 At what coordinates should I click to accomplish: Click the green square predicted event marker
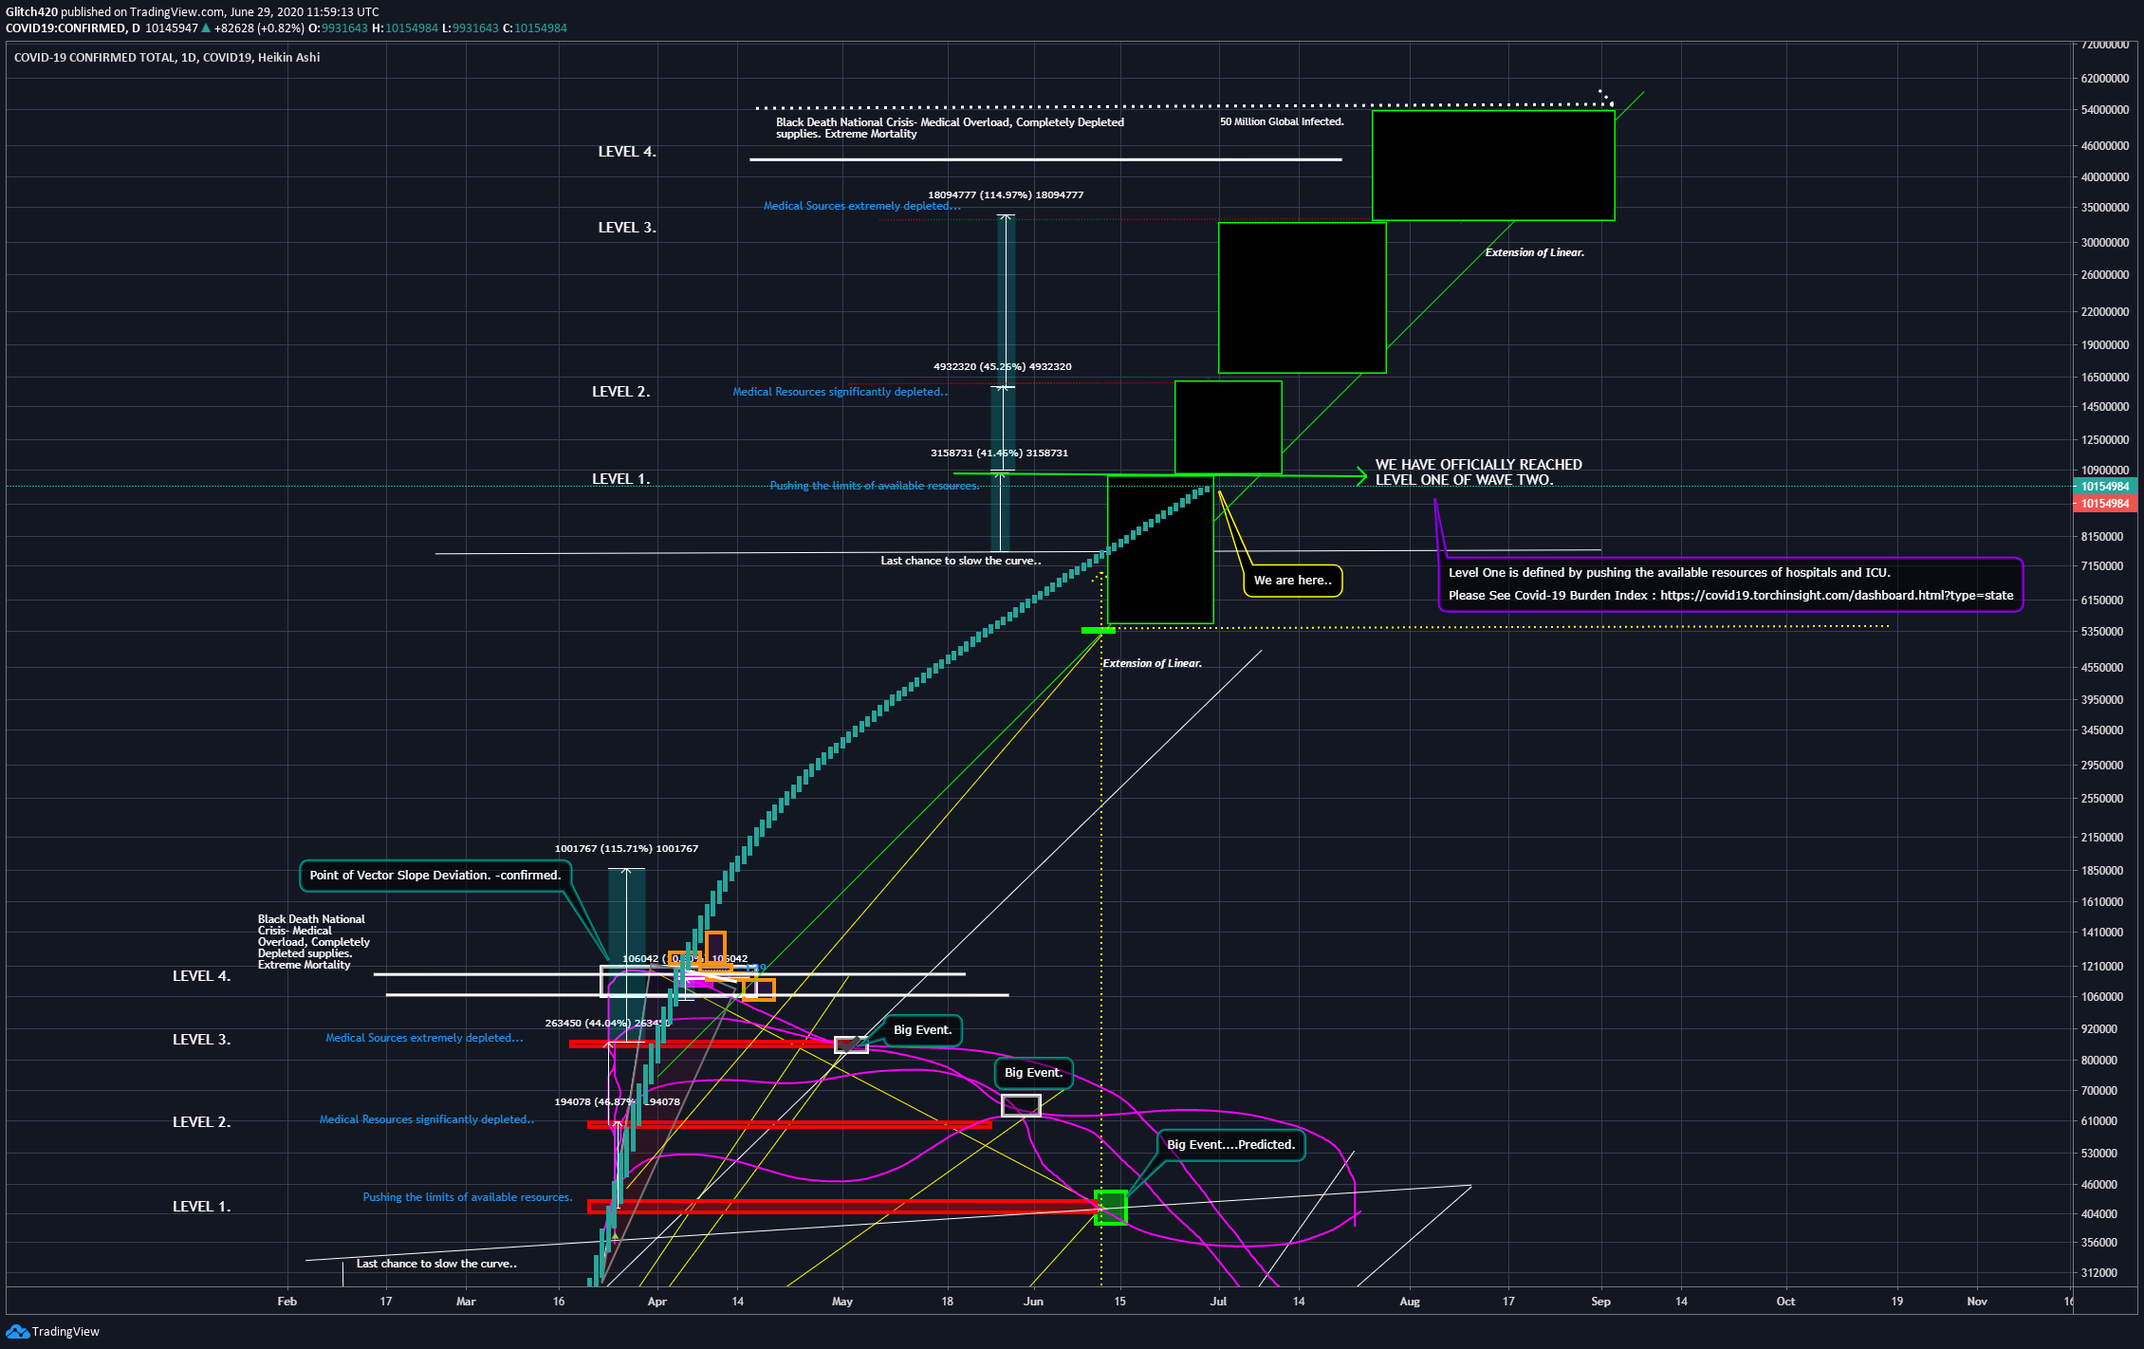(x=1111, y=1208)
